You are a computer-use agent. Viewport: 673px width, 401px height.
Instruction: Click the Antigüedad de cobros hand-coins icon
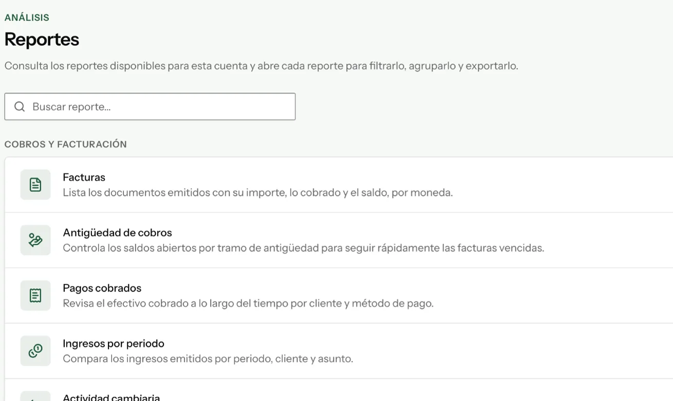35,240
